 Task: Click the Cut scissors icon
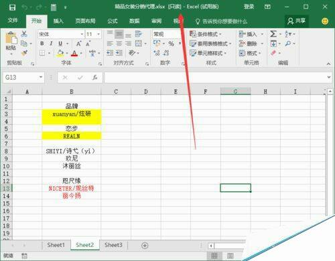24,33
